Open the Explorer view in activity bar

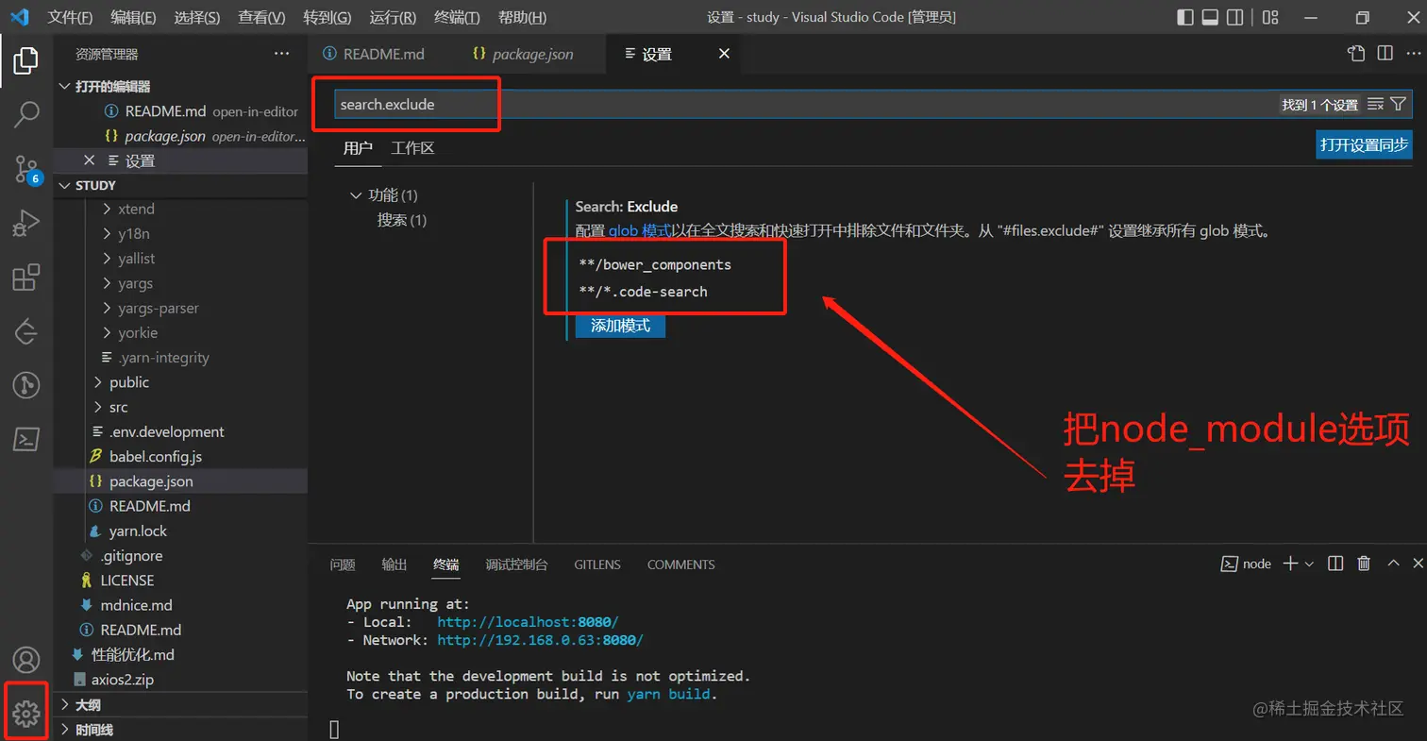click(26, 62)
